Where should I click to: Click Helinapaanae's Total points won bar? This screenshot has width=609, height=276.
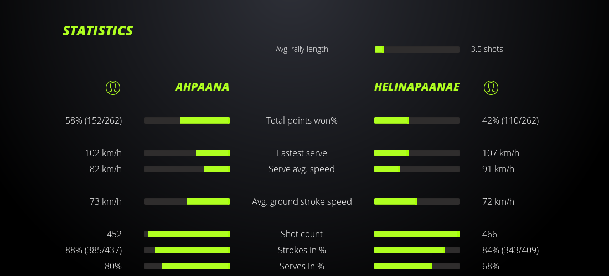[x=417, y=120]
